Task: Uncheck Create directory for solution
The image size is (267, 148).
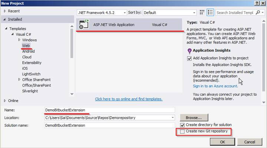Action: coord(182,125)
